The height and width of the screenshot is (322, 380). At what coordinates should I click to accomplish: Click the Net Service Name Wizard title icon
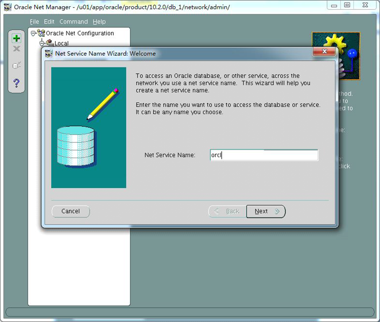(x=49, y=54)
